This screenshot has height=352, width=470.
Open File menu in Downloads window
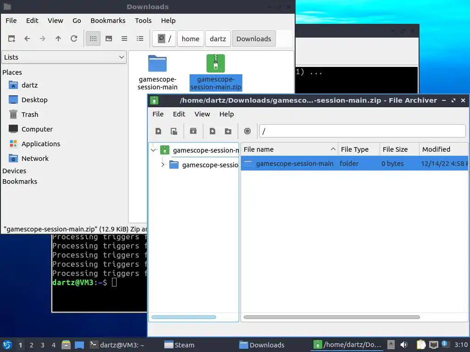[x=11, y=21]
